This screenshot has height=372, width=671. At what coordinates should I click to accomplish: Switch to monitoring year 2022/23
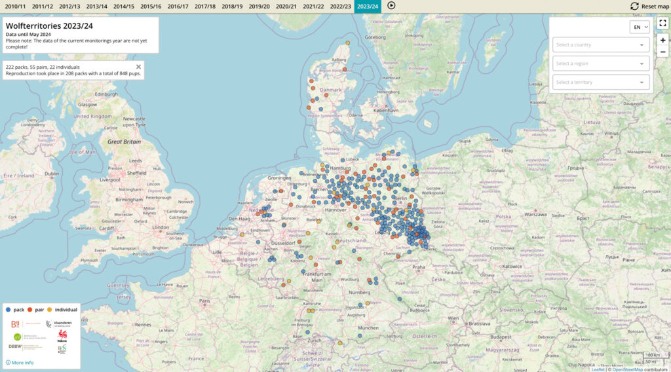[341, 7]
